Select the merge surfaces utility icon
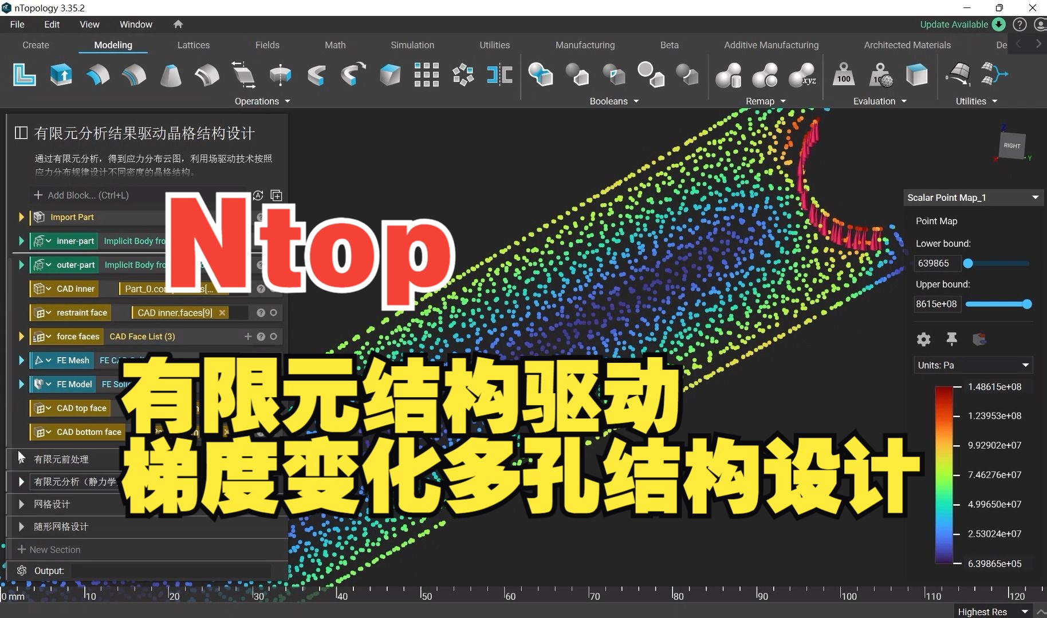1047x618 pixels. click(x=994, y=75)
